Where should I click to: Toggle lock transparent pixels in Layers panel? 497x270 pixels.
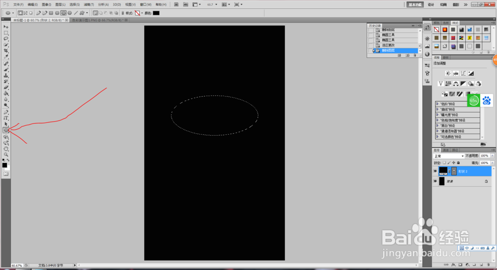point(444,163)
